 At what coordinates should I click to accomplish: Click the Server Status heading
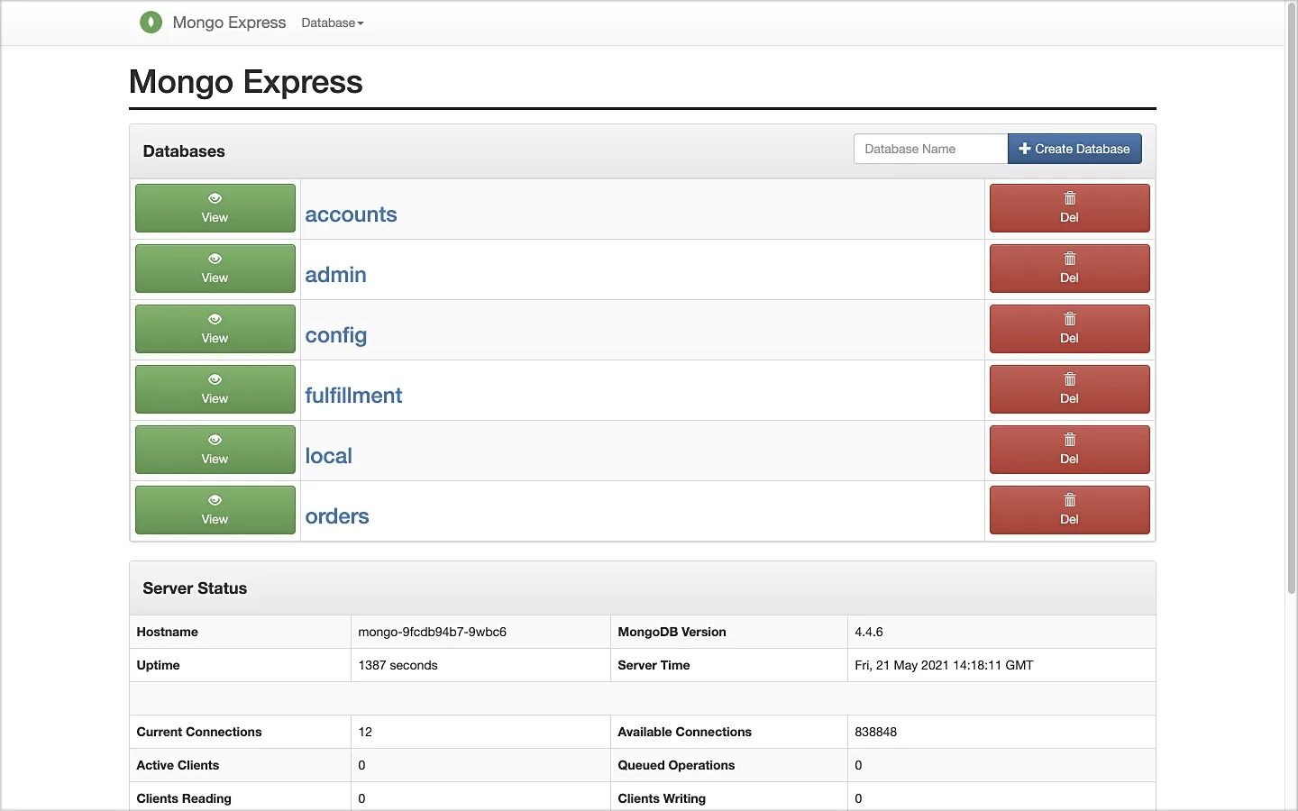tap(195, 588)
